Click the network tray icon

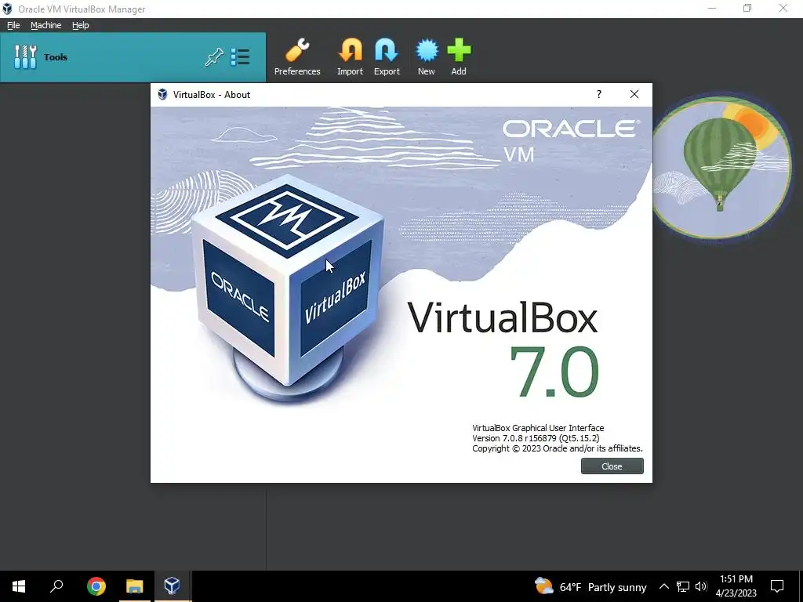[x=683, y=586]
